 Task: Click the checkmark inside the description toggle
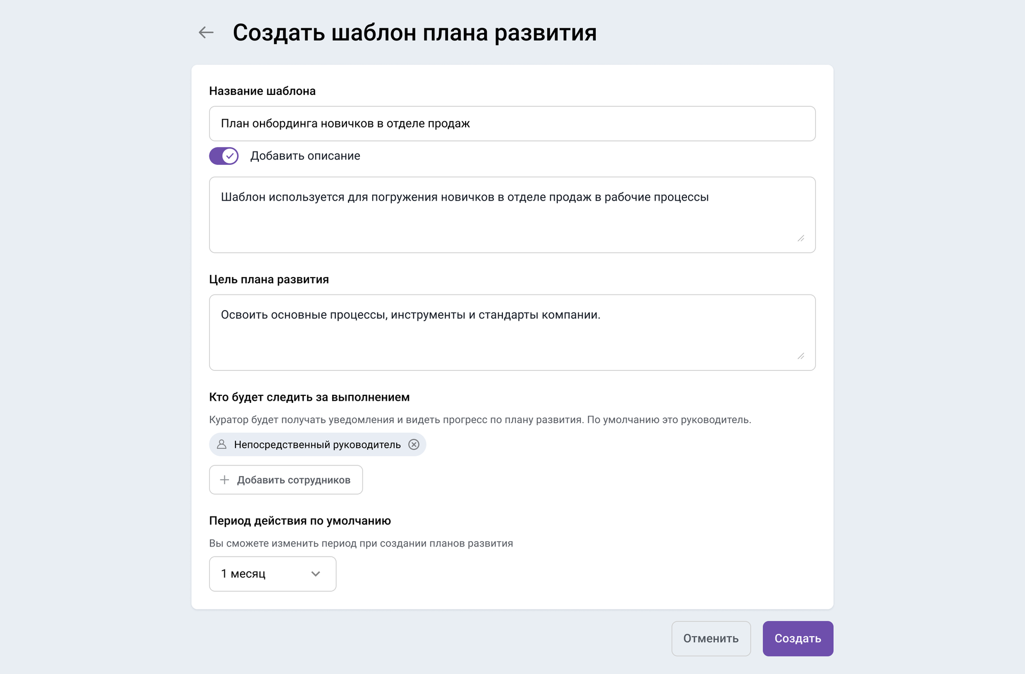tap(230, 156)
